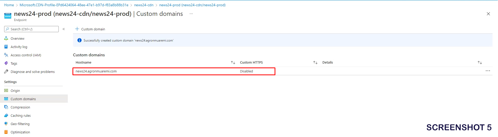Collapse the sidebar with double-chevron button
The height and width of the screenshot is (137, 498).
[x=64, y=29]
